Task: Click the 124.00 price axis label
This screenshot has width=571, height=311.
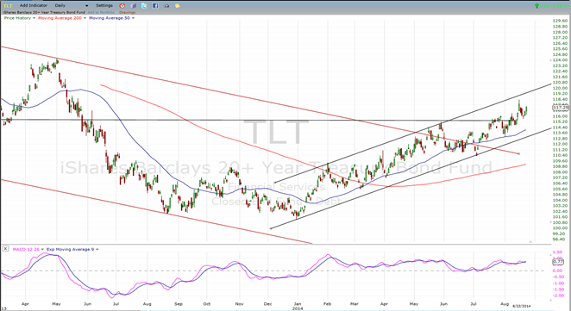Action: pyautogui.click(x=560, y=60)
